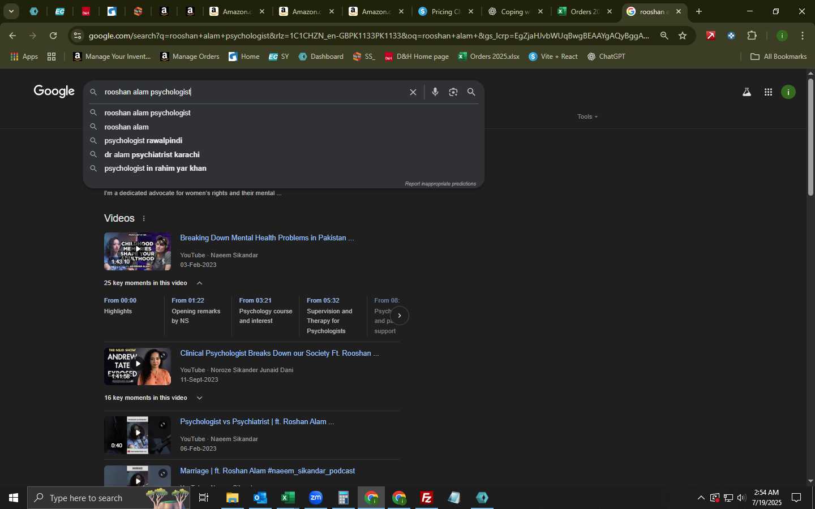Open the Extensions puzzle icon

[x=752, y=36]
